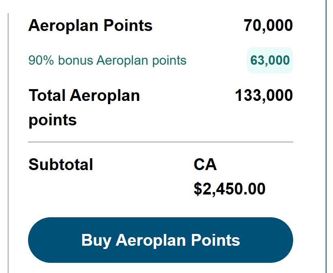This screenshot has height=273, width=333.
Task: Click the "Subtotal" label
Action: point(61,165)
